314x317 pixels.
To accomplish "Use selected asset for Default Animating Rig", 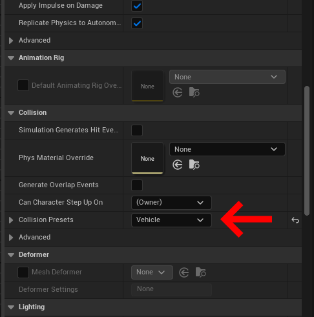I will (178, 93).
